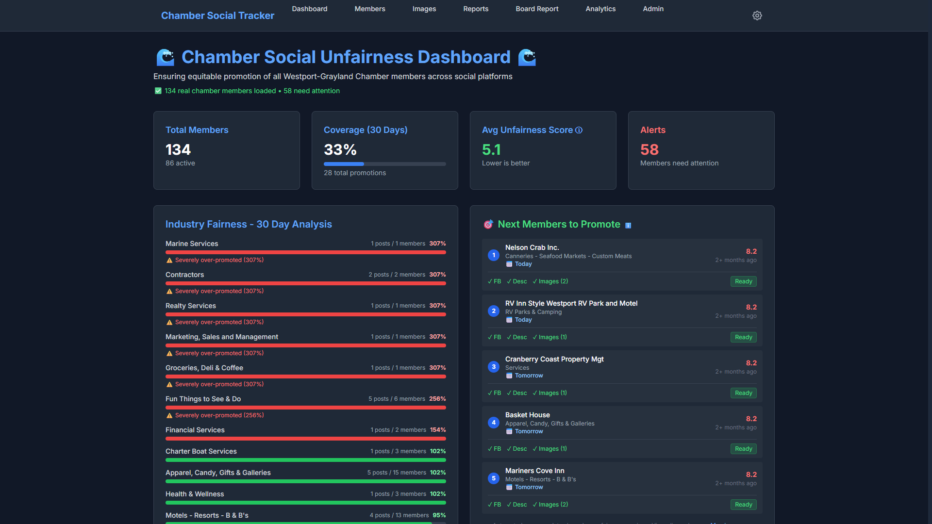Click the '58 need attention' status text
This screenshot has width=932, height=524.
coord(312,91)
